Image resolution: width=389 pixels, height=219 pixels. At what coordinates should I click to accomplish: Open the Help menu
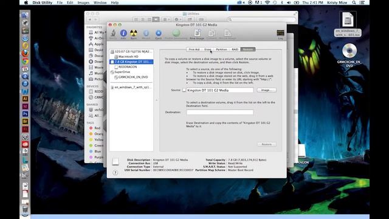coord(115,2)
